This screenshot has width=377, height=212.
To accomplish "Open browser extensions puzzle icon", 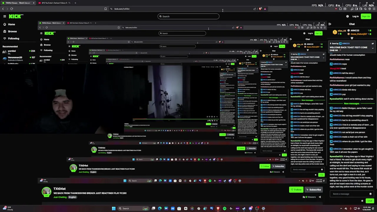I will tap(341, 9).
